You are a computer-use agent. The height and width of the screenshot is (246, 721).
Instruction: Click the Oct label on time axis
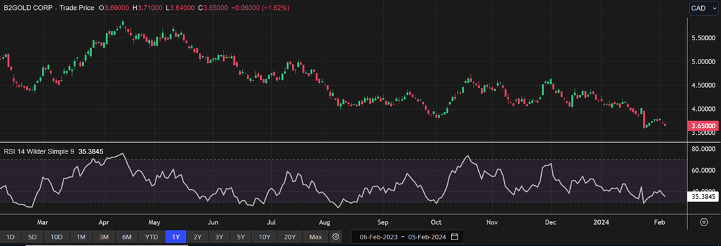point(437,222)
